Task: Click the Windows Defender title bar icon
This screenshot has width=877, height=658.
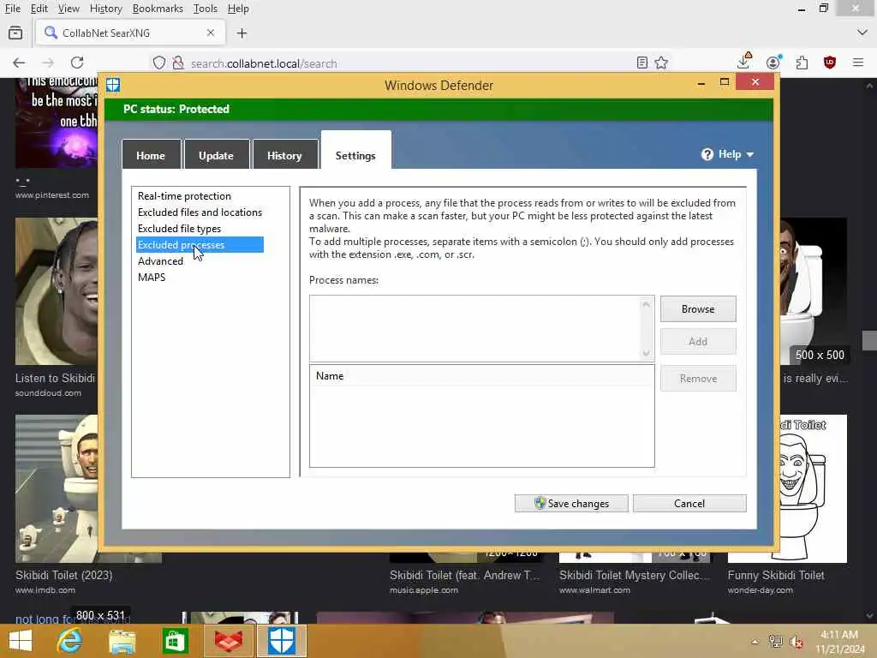Action: 113,85
